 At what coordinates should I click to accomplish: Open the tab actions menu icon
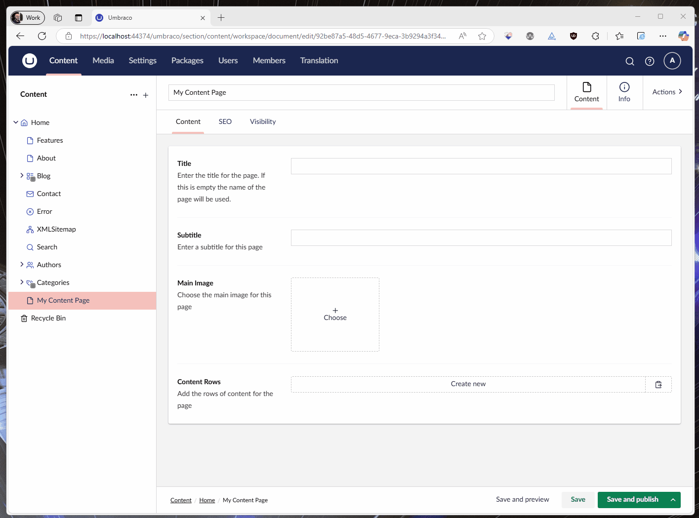[79, 18]
